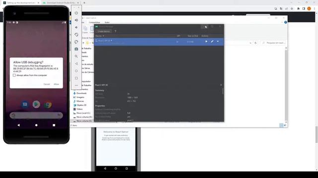Open the Play Store app on the phone home screen

coord(36,104)
